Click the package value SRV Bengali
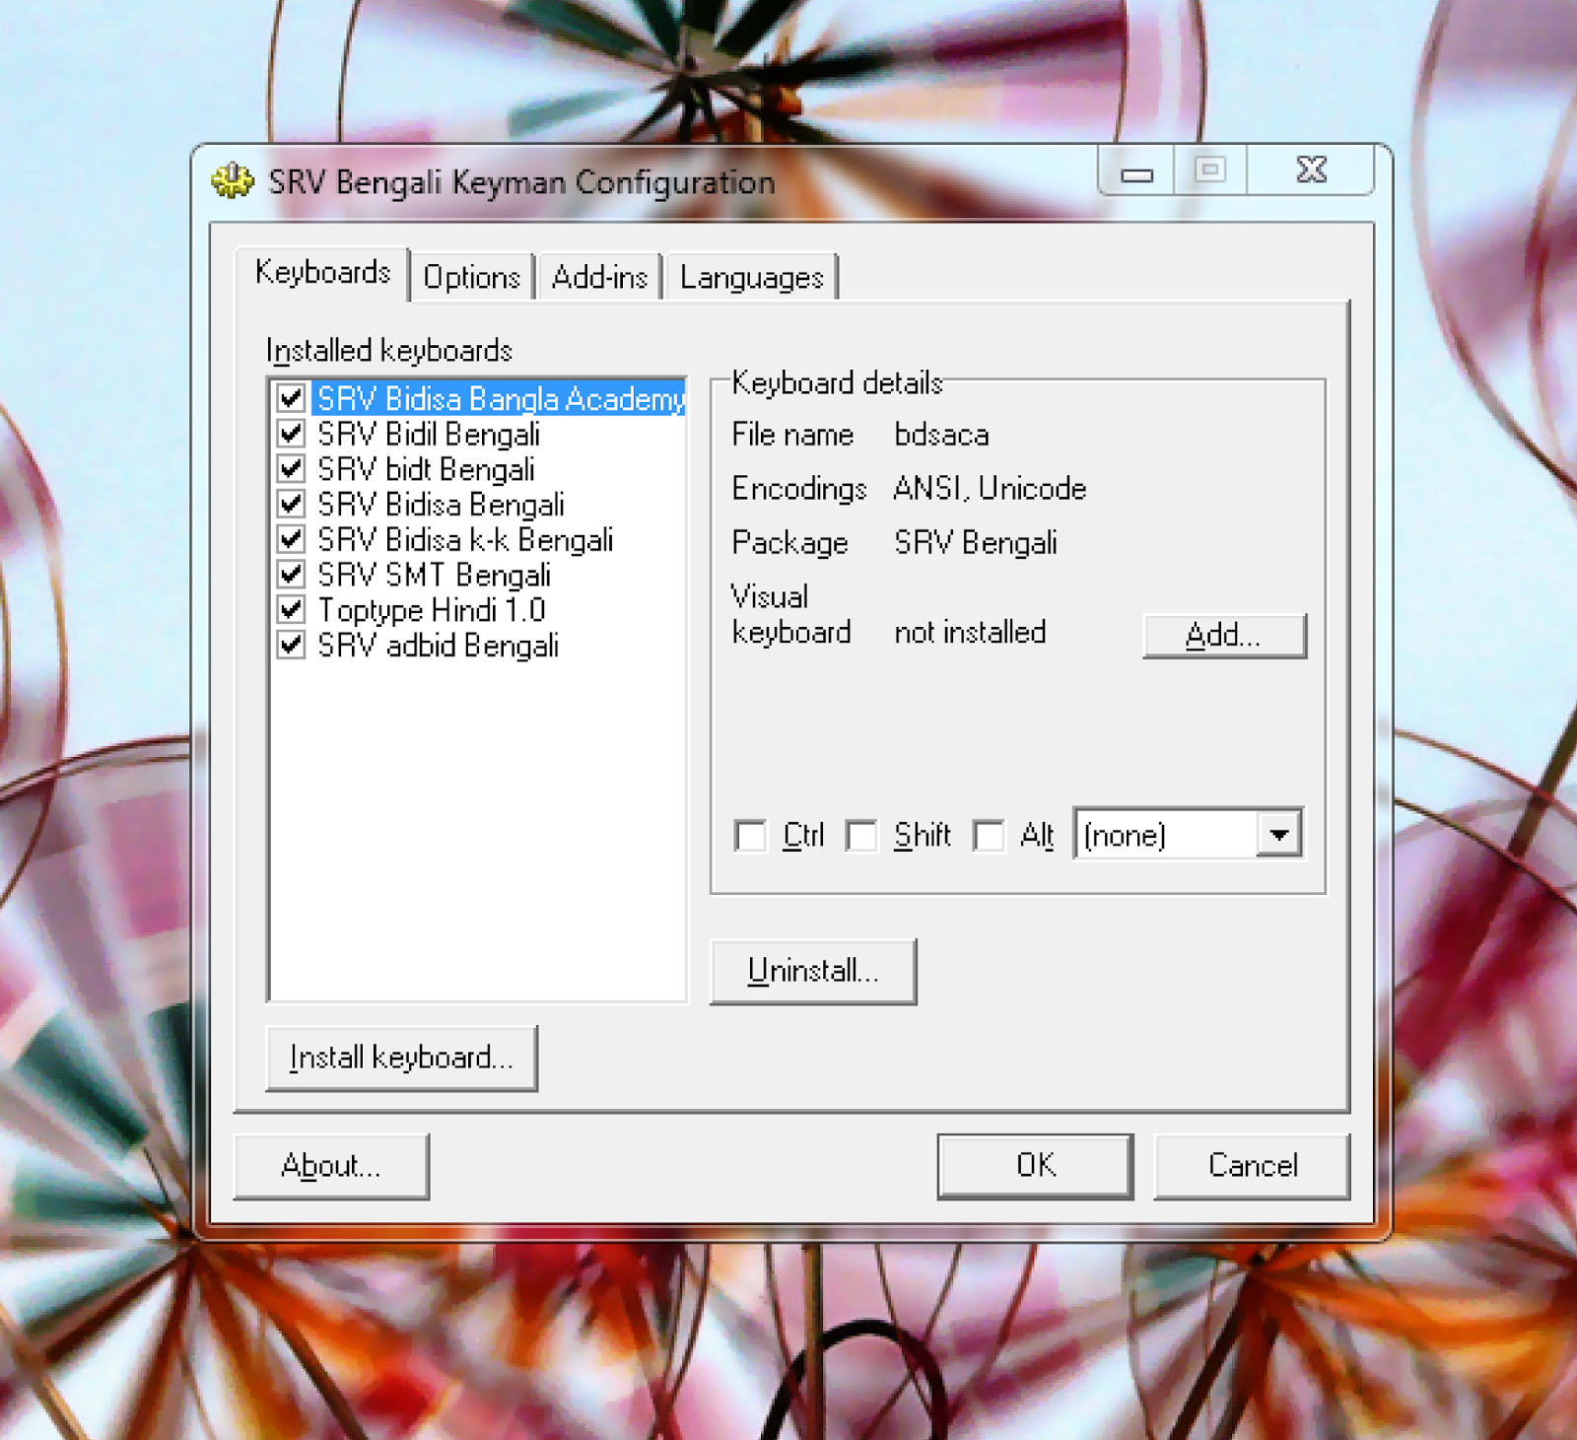The height and width of the screenshot is (1440, 1577). (x=976, y=543)
